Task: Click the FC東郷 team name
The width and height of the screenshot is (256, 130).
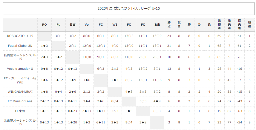Action: click(x=20, y=111)
